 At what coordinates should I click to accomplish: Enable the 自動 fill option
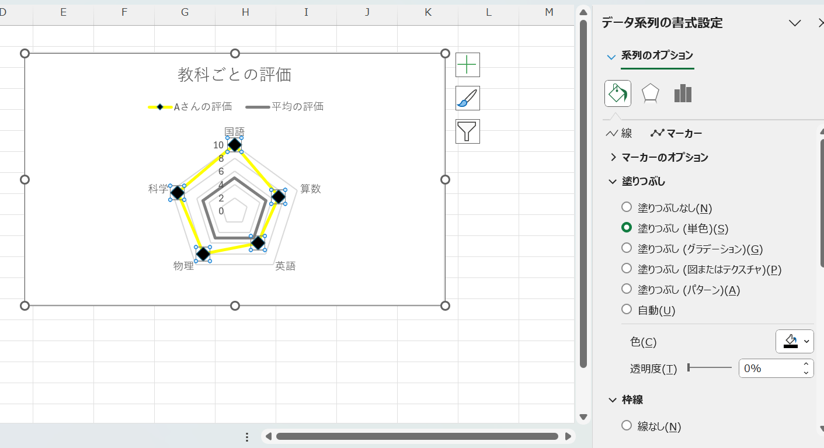click(x=627, y=310)
